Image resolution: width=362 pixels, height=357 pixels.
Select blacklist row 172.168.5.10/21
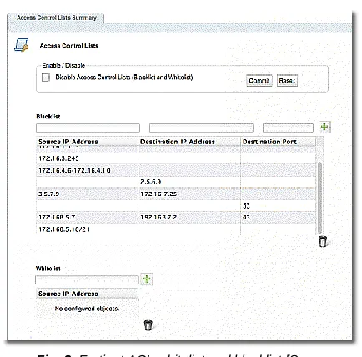click(176, 229)
